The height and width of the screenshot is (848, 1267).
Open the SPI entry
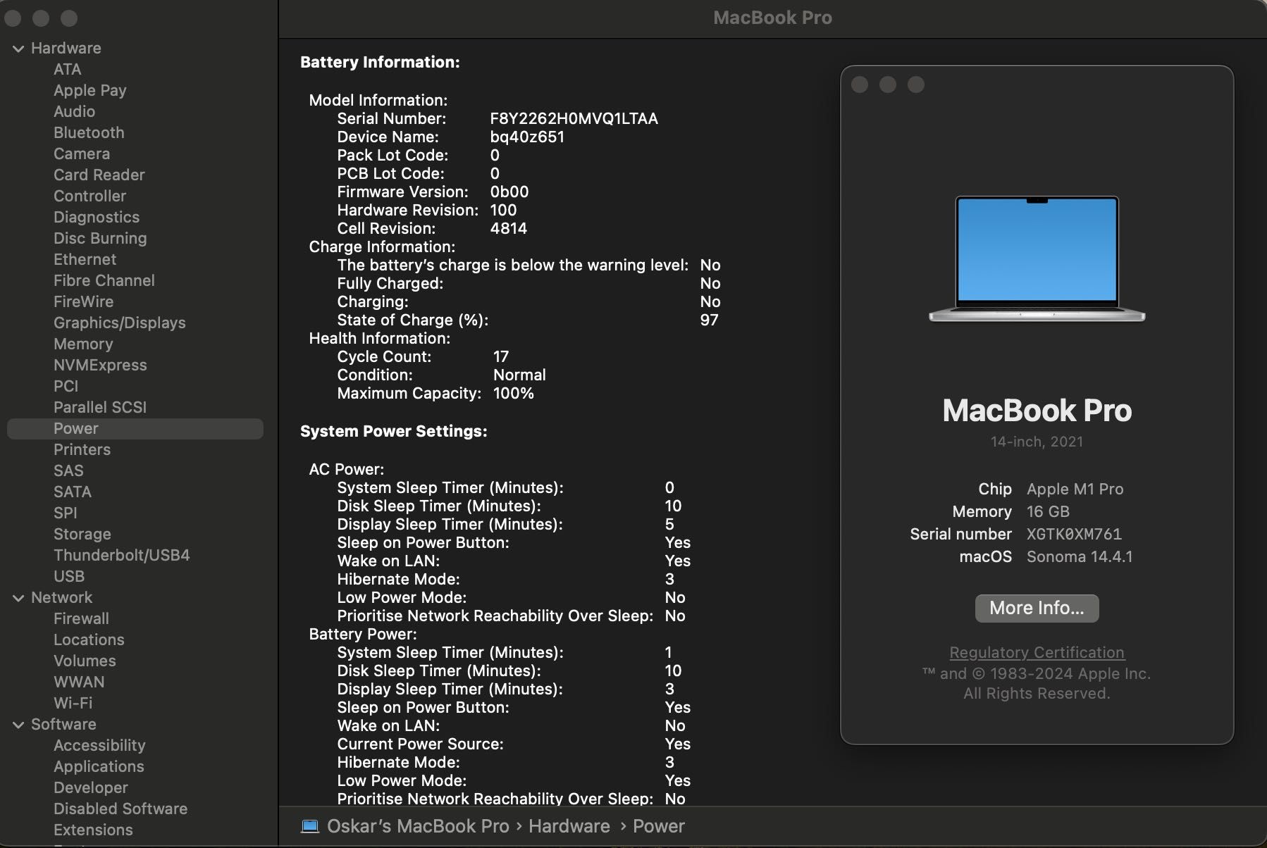coord(66,513)
